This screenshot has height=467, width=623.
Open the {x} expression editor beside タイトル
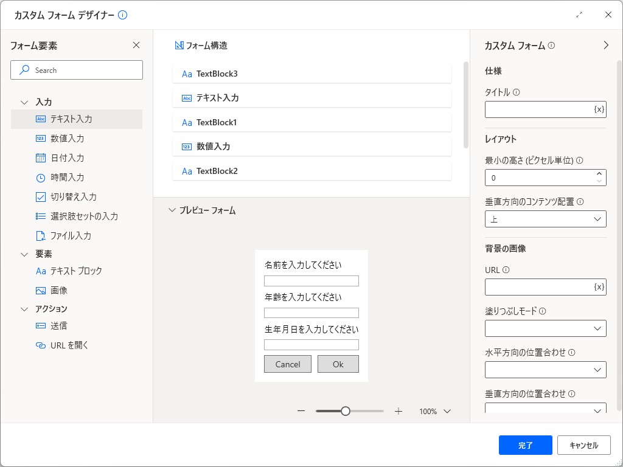pyautogui.click(x=599, y=109)
